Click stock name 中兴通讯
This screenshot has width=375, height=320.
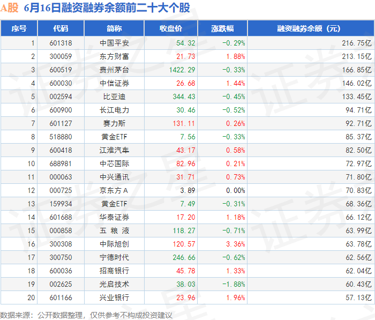click(114, 177)
